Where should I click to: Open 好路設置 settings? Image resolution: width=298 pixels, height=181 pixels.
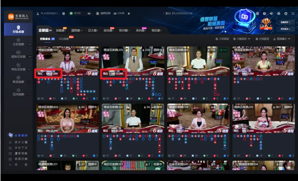(262, 39)
